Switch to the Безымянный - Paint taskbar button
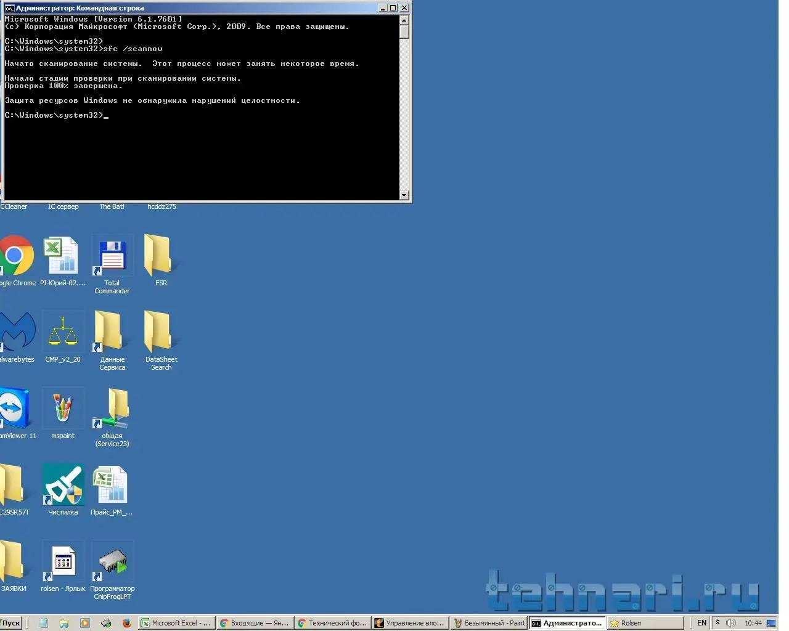Image resolution: width=789 pixels, height=631 pixels. (488, 623)
